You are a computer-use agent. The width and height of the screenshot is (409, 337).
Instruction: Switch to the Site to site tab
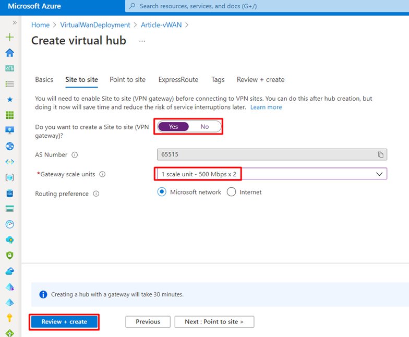coord(81,79)
